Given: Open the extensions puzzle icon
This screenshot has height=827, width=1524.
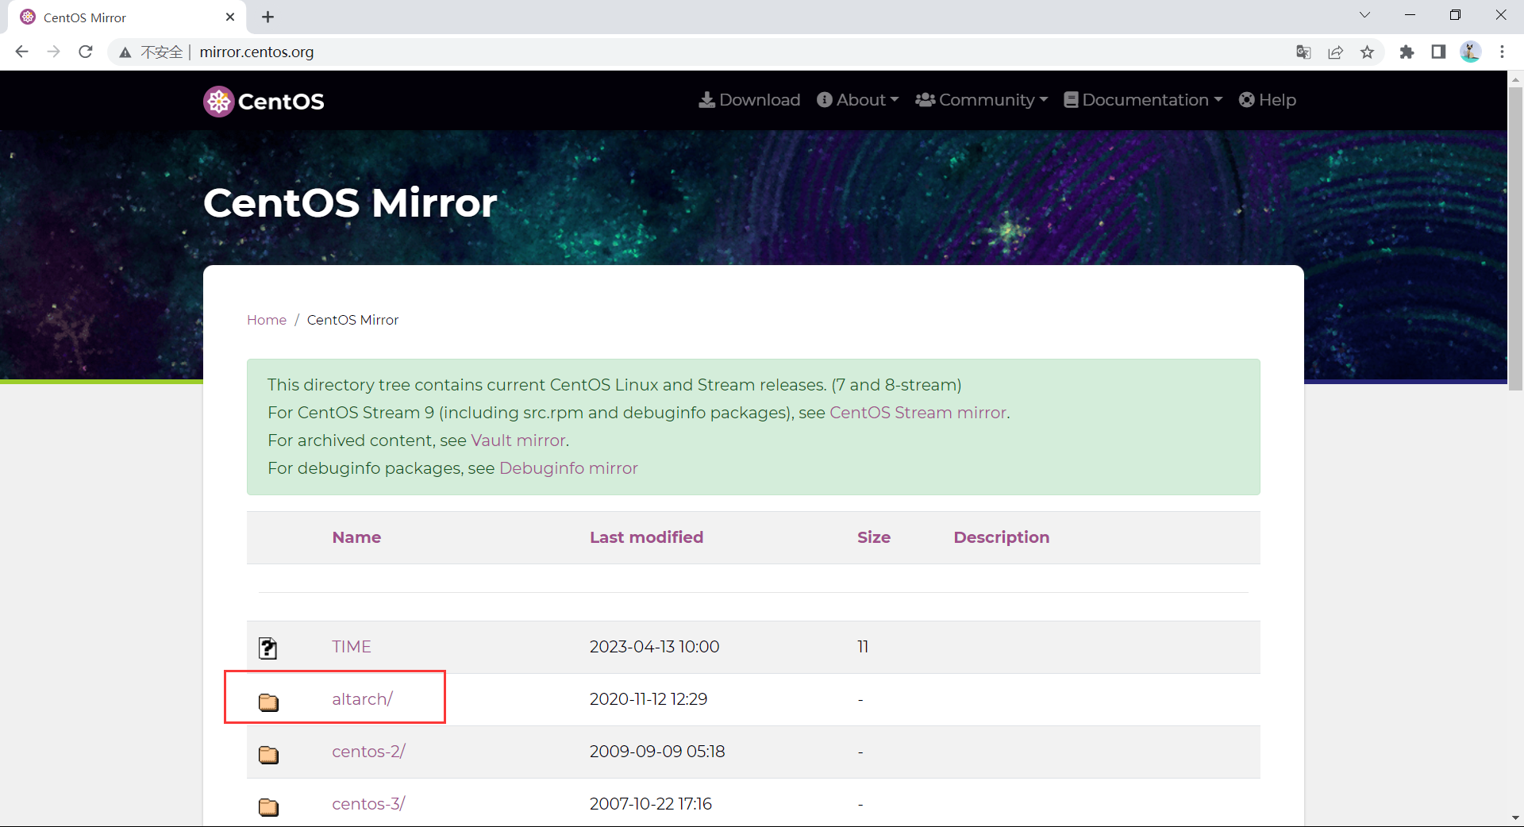Looking at the screenshot, I should point(1407,52).
